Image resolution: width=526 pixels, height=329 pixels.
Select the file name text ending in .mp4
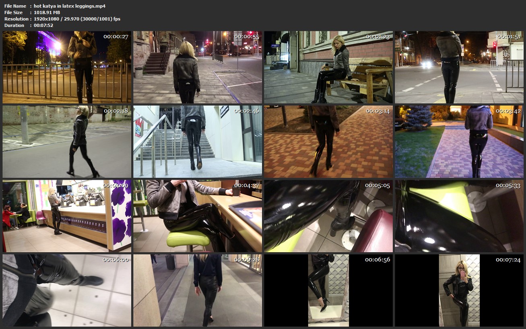coord(70,6)
